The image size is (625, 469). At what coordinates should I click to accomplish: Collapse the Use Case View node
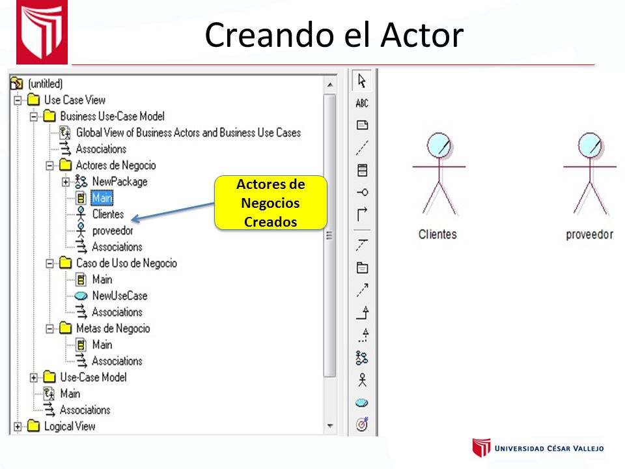click(18, 100)
